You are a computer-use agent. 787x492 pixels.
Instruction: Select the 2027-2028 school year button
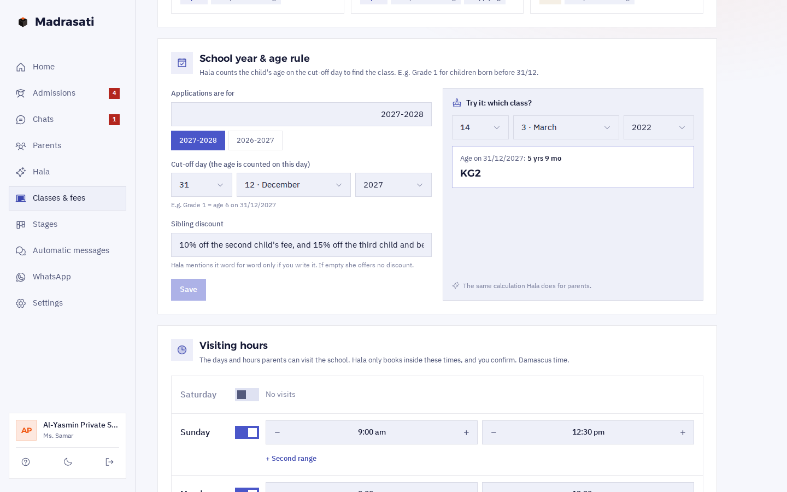click(x=198, y=140)
